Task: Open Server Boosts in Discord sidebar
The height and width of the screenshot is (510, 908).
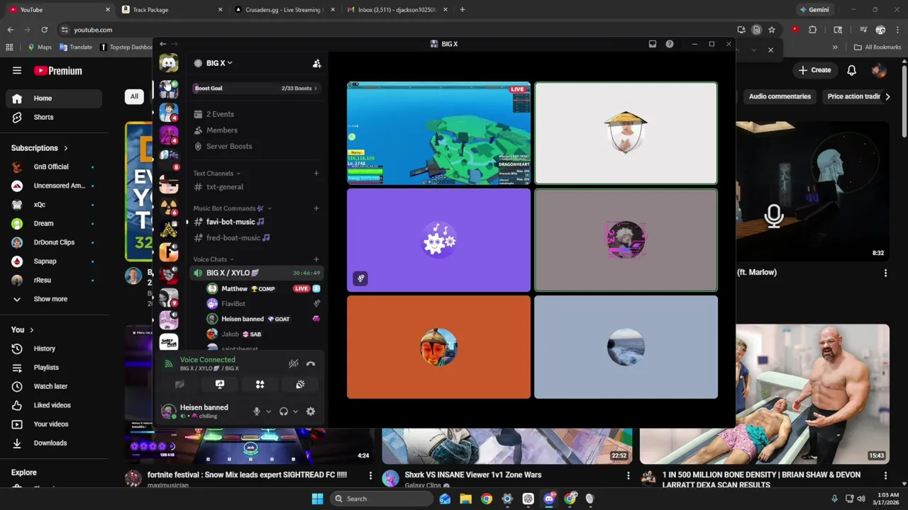Action: coord(255,147)
